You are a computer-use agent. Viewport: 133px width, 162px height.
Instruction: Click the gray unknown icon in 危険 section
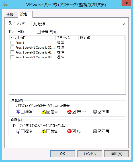(x=95, y=131)
